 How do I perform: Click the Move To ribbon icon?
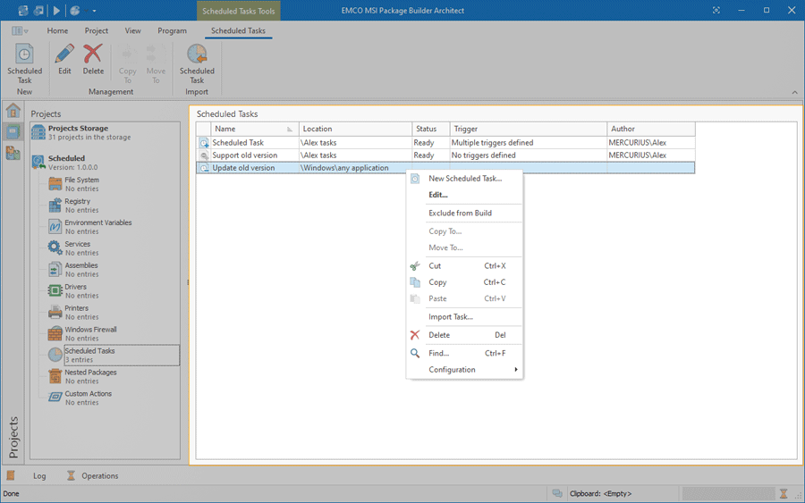click(156, 54)
